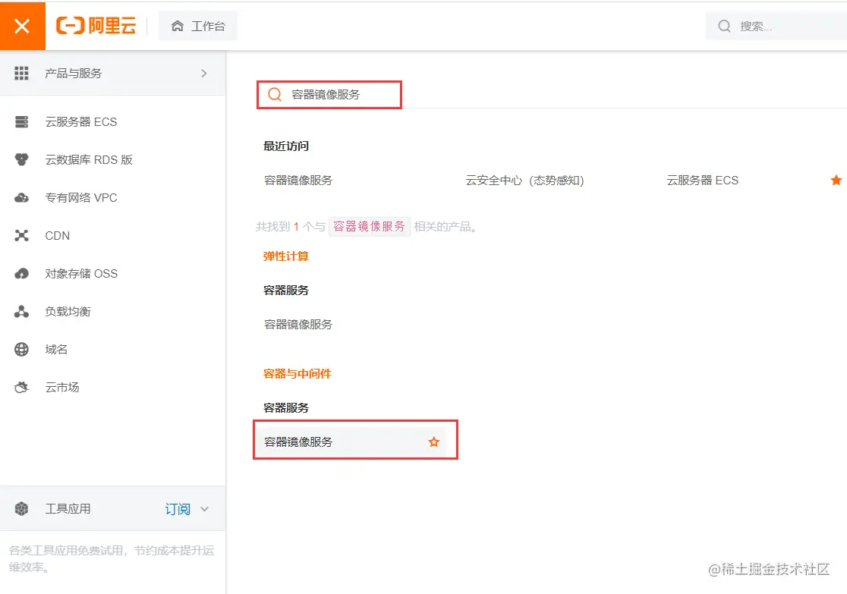Open 容器镜像服务 under 容器与中间件
Image resolution: width=847 pixels, height=594 pixels.
pyautogui.click(x=298, y=442)
